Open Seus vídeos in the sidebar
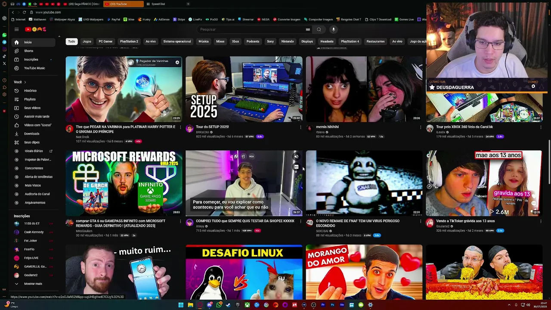 pyautogui.click(x=34, y=108)
